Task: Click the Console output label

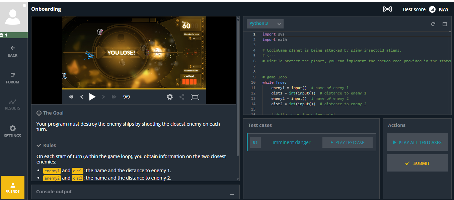Action: click(x=54, y=192)
